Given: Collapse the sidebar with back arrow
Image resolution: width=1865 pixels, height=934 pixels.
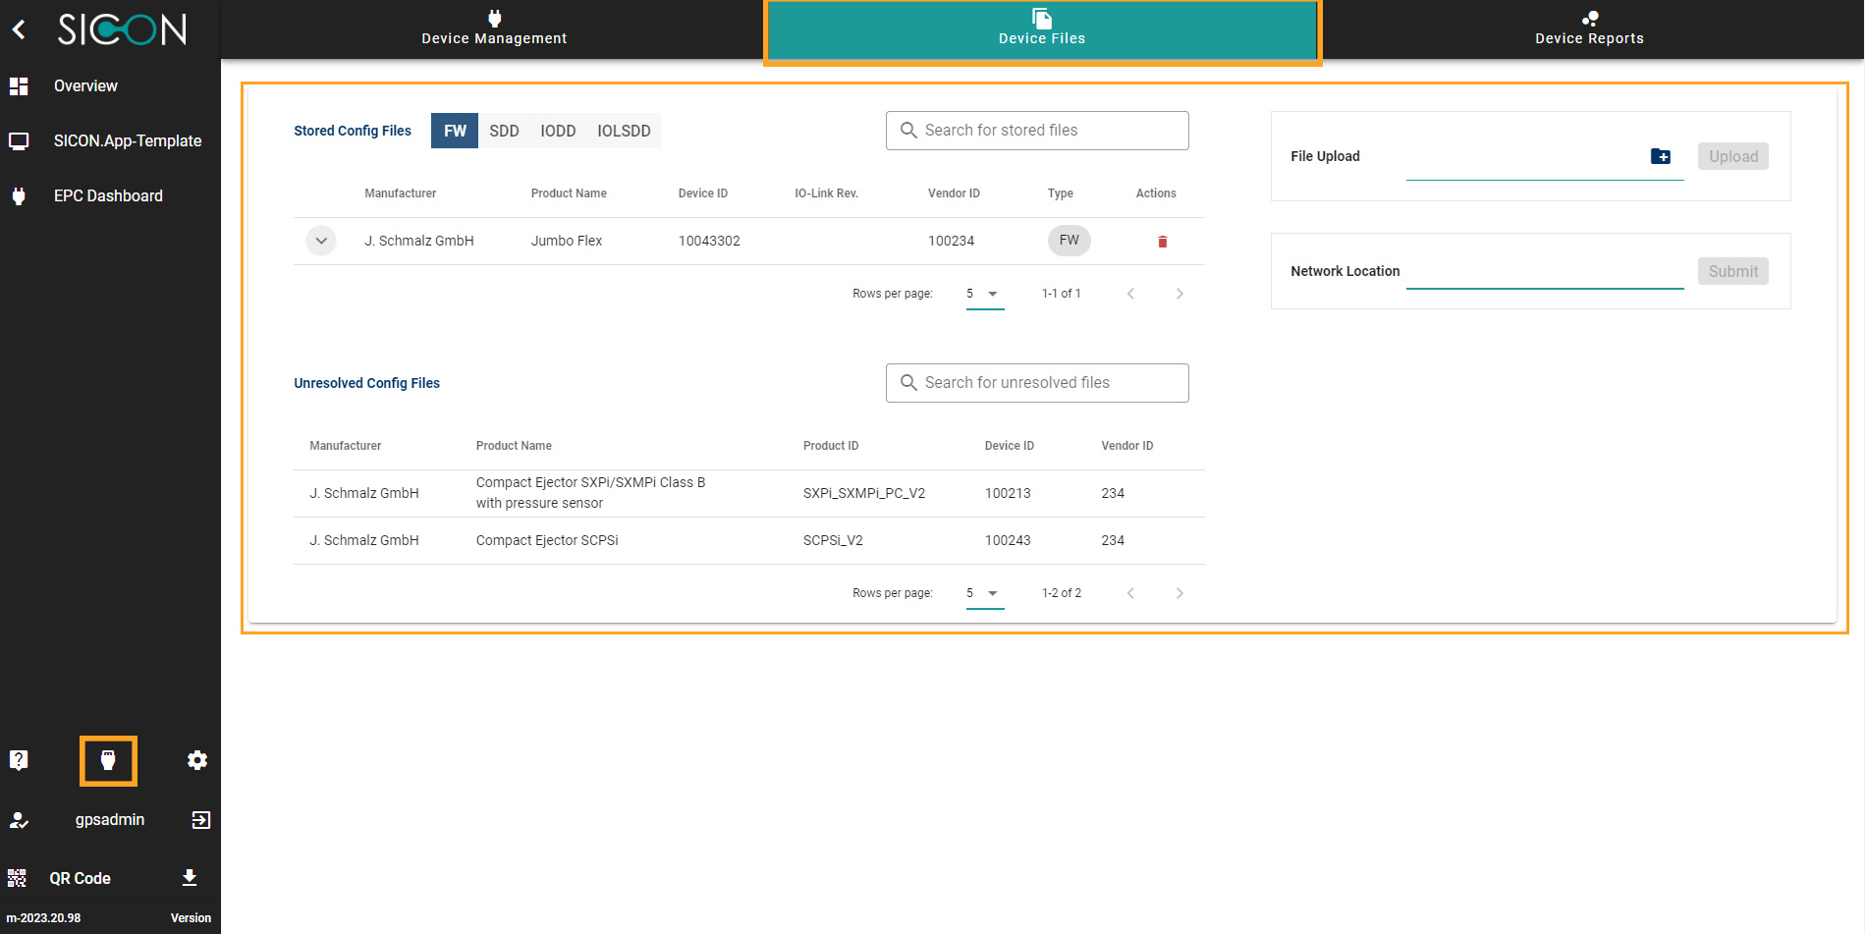Looking at the screenshot, I should [19, 29].
